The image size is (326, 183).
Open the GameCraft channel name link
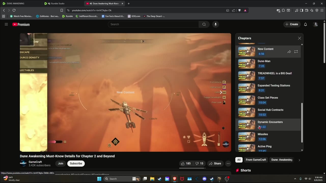[35, 162]
